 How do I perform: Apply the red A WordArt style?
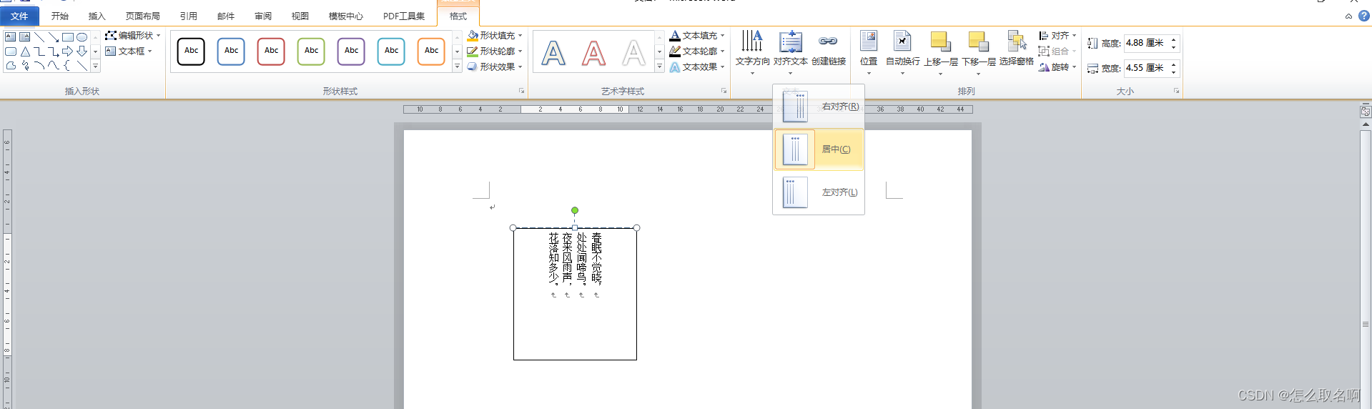tap(593, 53)
